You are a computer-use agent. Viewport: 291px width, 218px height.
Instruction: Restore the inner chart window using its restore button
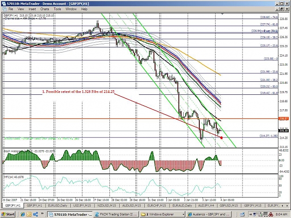[x=282, y=9]
